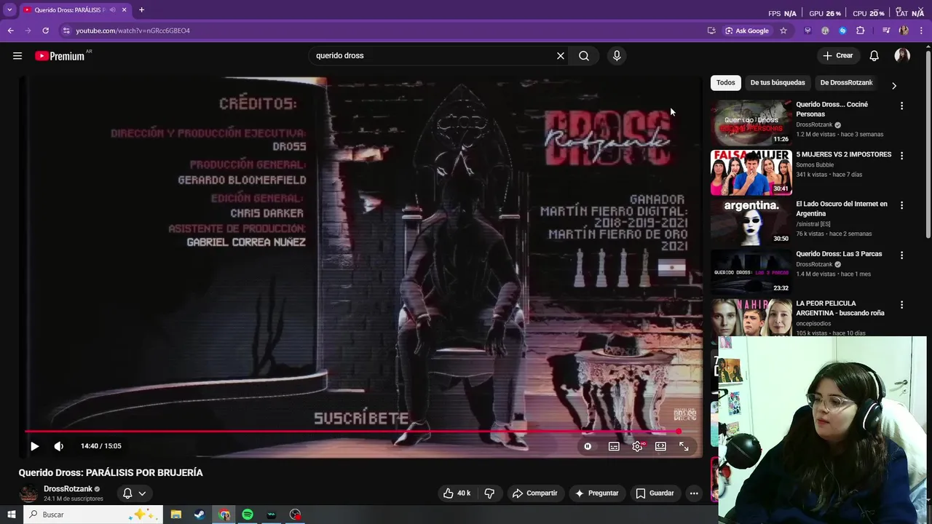Mute the tab via speaker icon
Screen dimensions: 932x524
pyautogui.click(x=112, y=10)
